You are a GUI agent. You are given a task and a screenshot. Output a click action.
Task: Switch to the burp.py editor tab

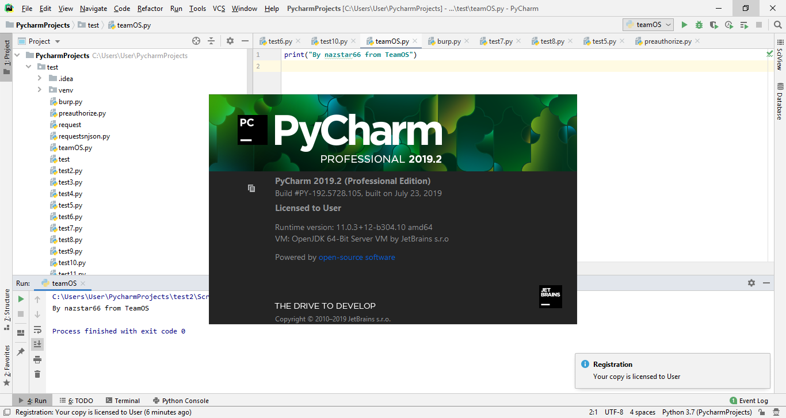[449, 41]
